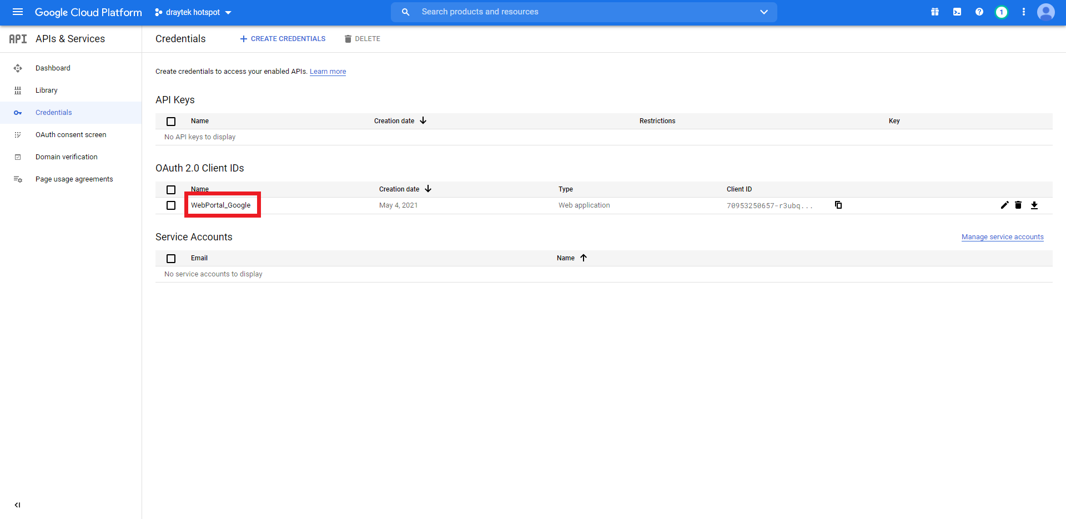Tick the OAuth Client IDs select-all checkbox

tap(171, 190)
